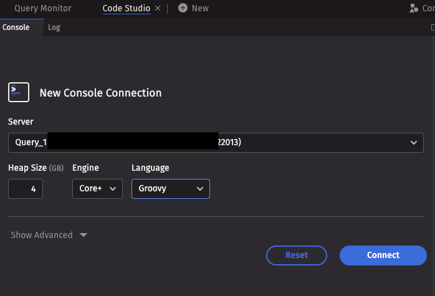435x296 pixels.
Task: Click the Heap Size input field
Action: [26, 188]
